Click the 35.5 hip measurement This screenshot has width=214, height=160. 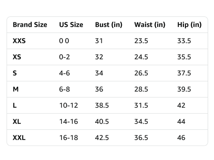184,57
